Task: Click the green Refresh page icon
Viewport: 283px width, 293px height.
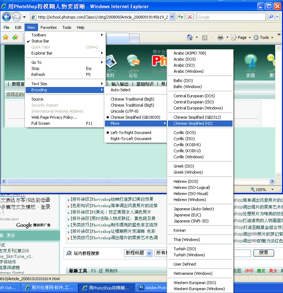Action: pyautogui.click(x=181, y=17)
